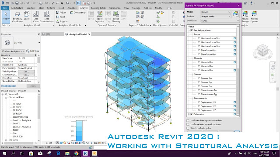
Task: Select Displacement UX radio button
Action: 199,102
